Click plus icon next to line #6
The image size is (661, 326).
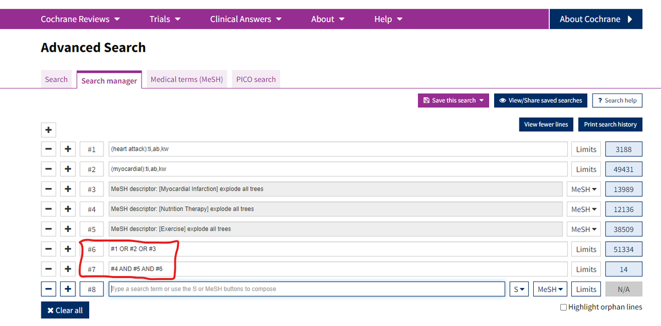(x=68, y=249)
